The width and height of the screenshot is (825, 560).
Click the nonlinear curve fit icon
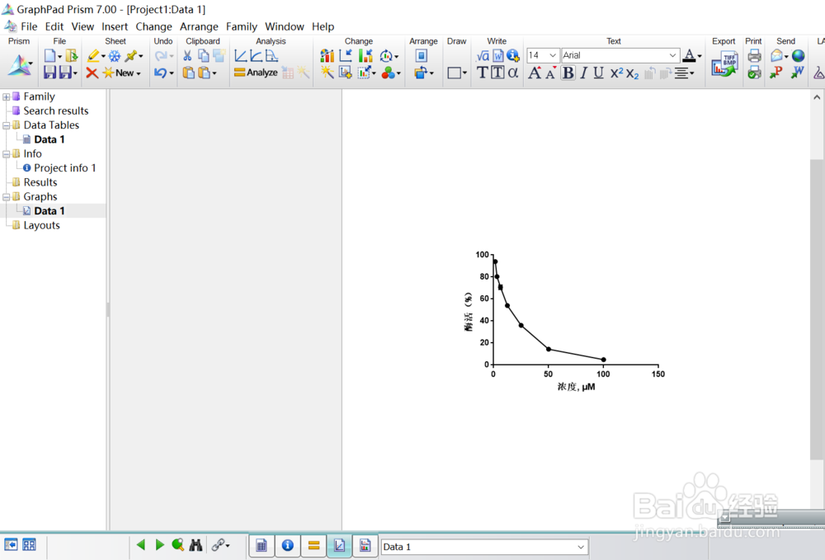[x=257, y=56]
